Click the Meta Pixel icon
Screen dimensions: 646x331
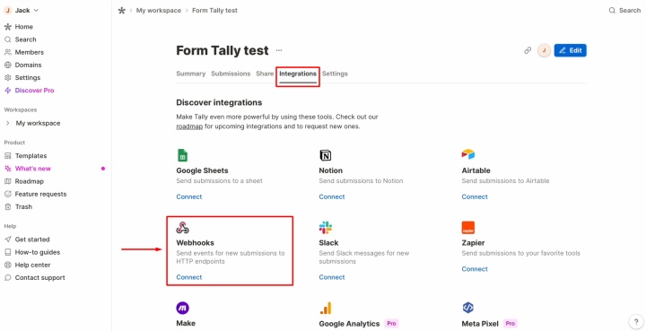tap(468, 308)
